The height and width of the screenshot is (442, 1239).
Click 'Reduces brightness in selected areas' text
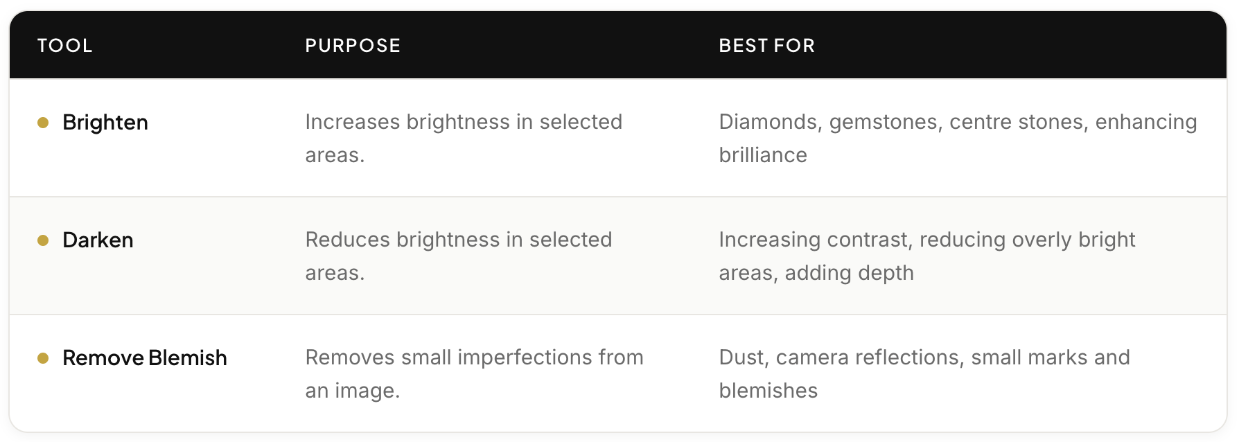click(x=459, y=256)
